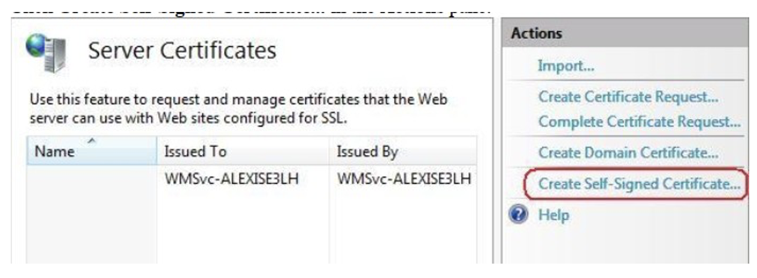Open the Help link text
Image resolution: width=757 pixels, height=278 pixels.
[554, 214]
